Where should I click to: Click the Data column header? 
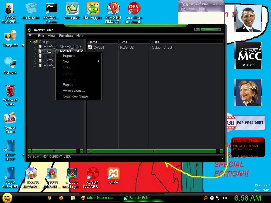coord(187,42)
